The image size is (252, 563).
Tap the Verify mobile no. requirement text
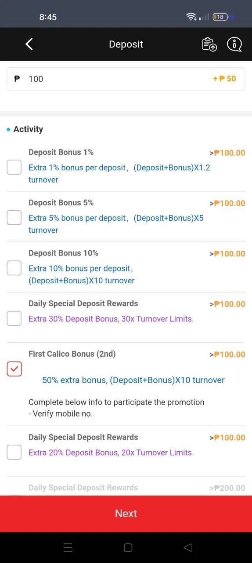pos(61,413)
